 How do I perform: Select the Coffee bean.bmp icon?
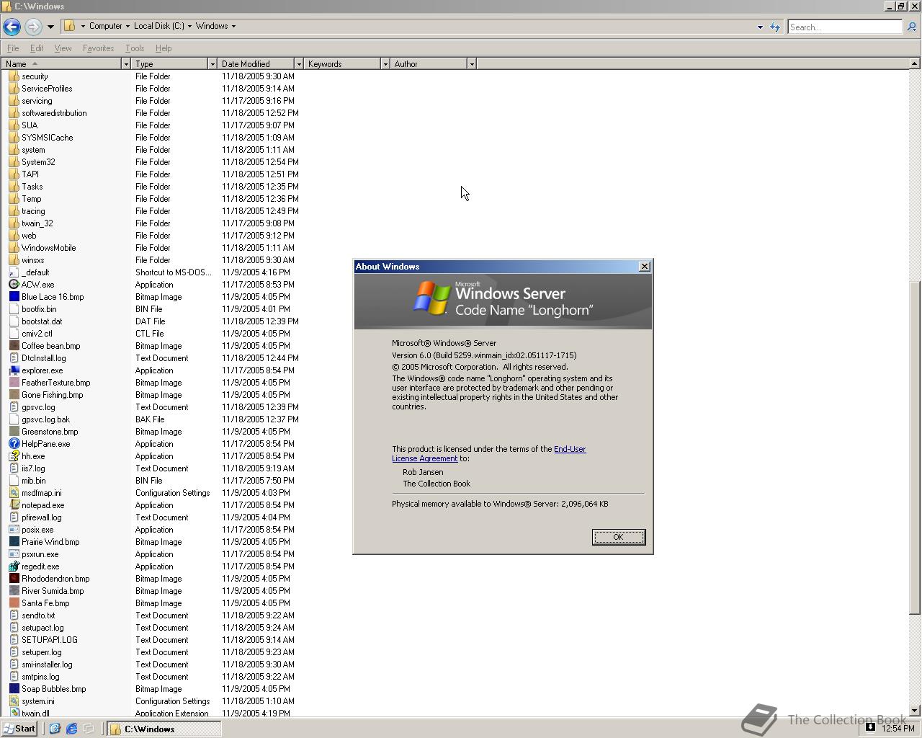[14, 346]
